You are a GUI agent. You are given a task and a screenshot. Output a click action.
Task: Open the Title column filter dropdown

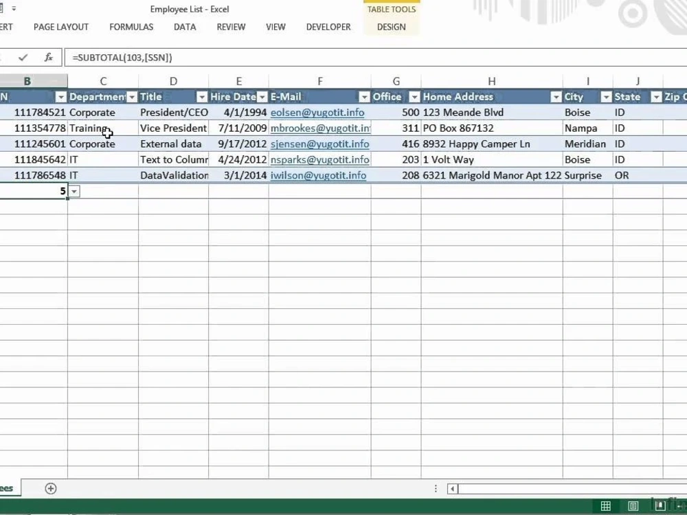[202, 97]
